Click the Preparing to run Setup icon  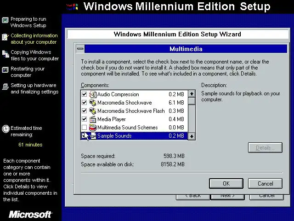5,20
